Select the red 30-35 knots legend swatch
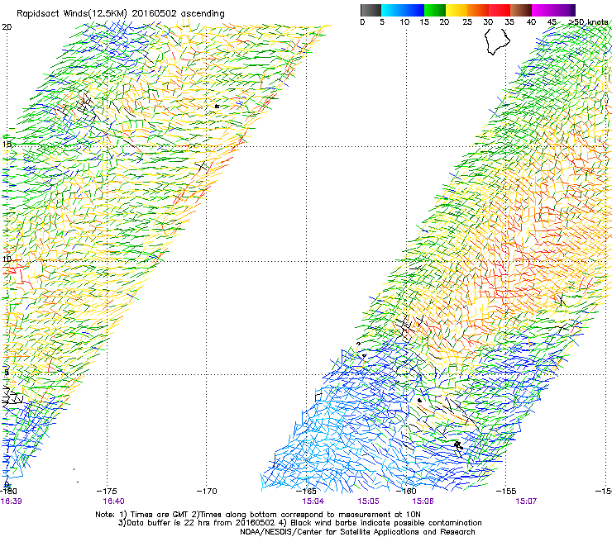Screen dimensions: 612x537 tap(500, 10)
